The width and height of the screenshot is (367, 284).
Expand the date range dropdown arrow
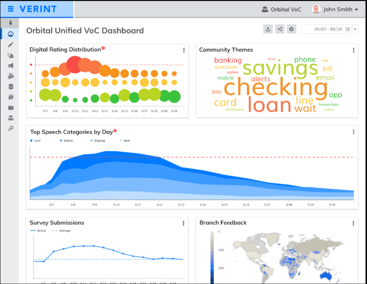354,29
